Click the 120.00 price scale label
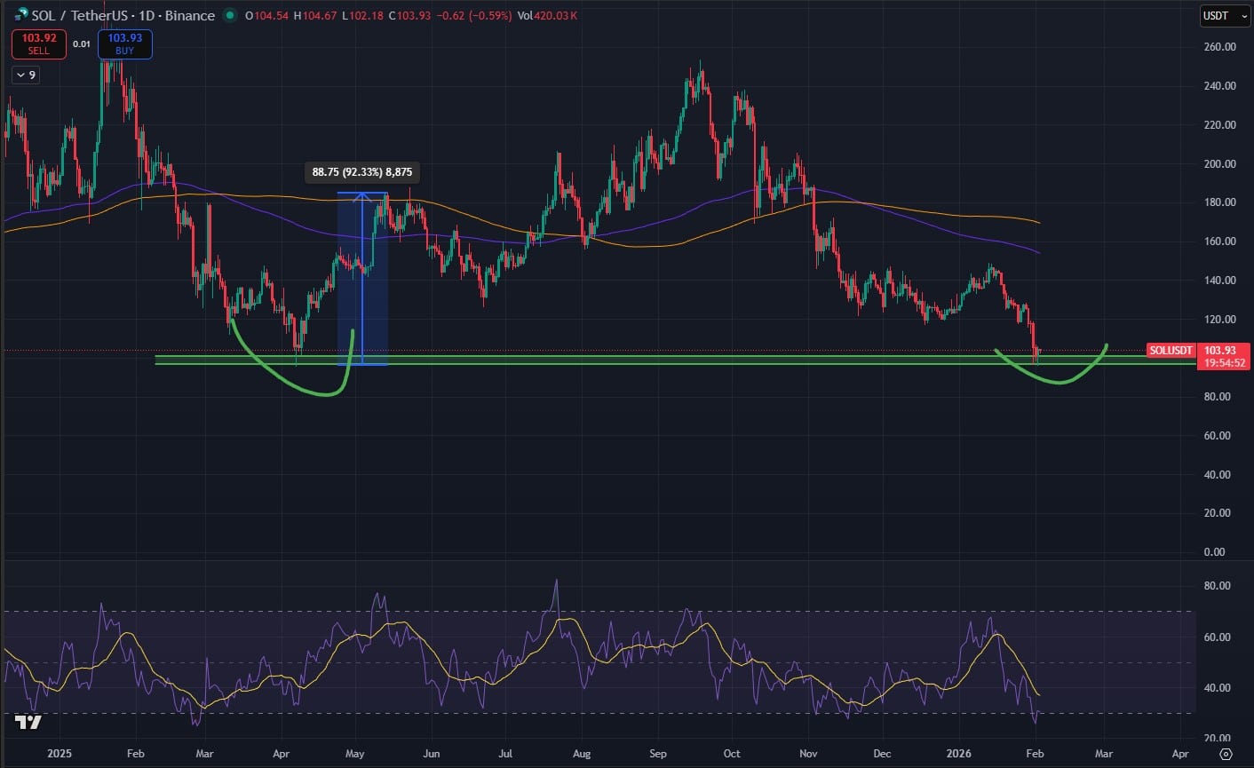The width and height of the screenshot is (1254, 768). click(1219, 320)
